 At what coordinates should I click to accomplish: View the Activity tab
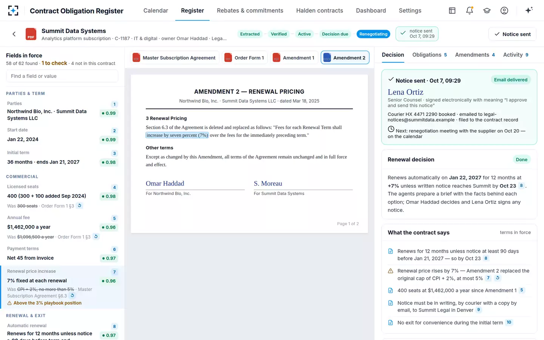tap(516, 55)
